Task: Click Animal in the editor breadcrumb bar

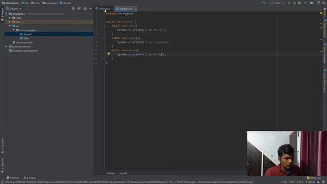Action: 110,173
